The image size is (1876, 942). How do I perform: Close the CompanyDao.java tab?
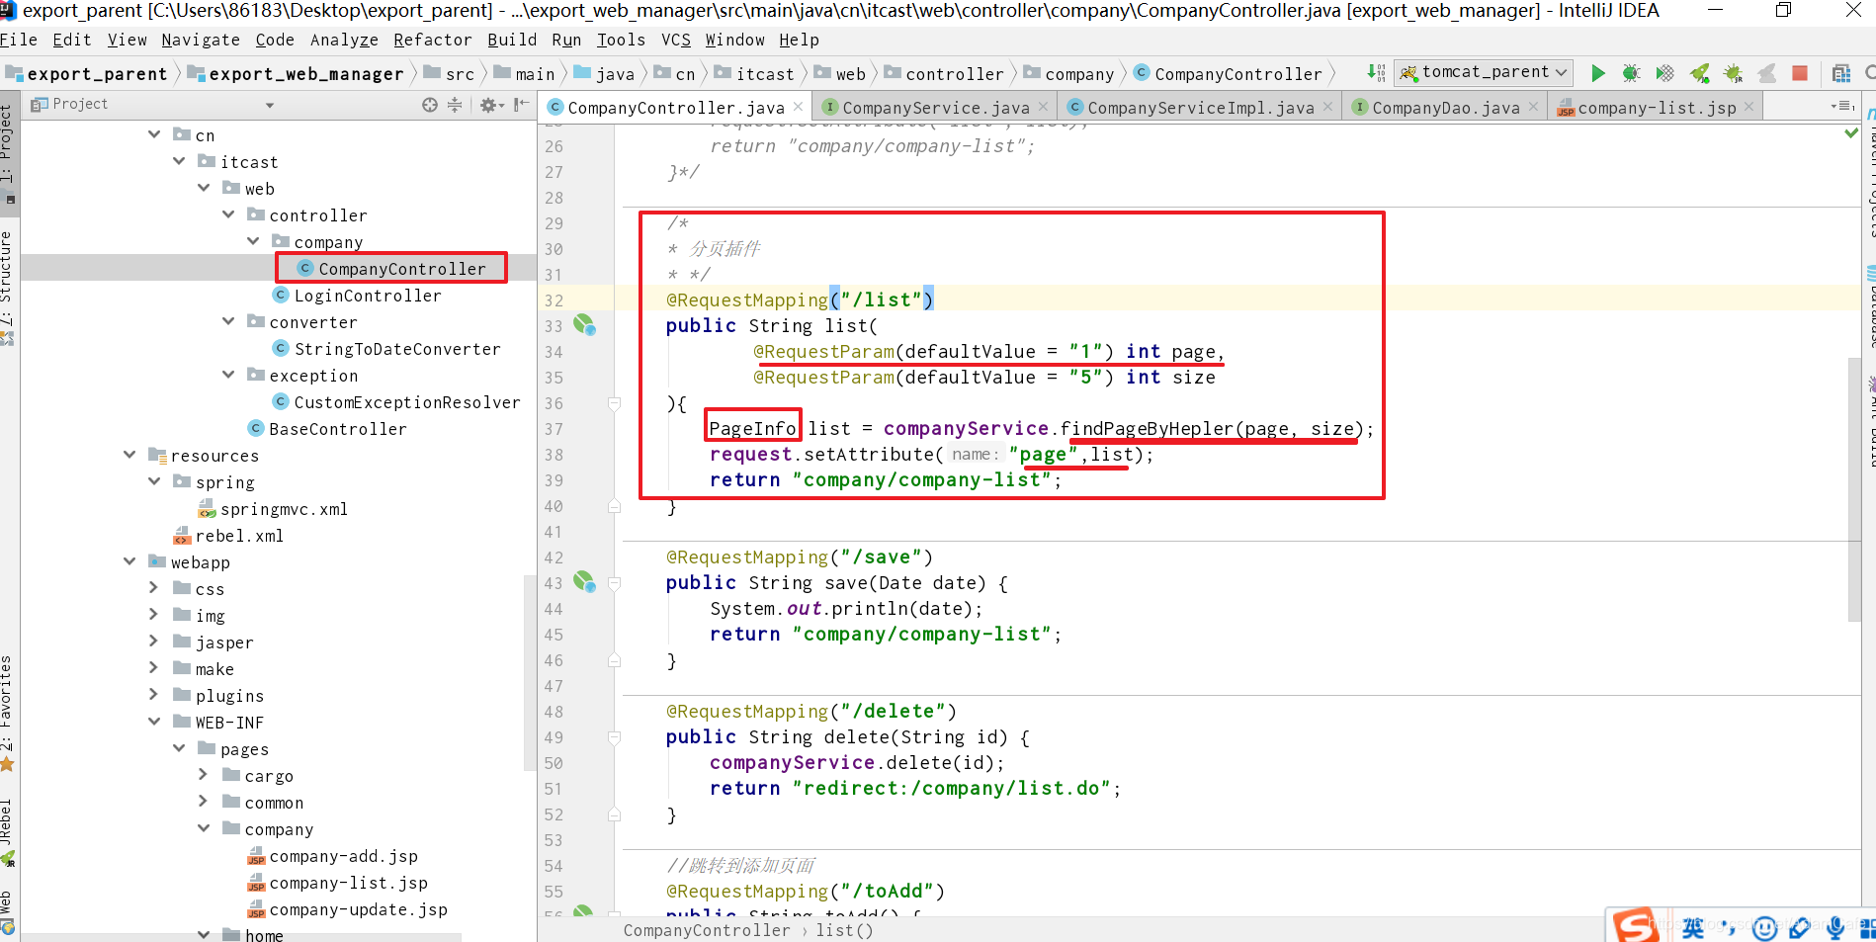[x=1533, y=107]
